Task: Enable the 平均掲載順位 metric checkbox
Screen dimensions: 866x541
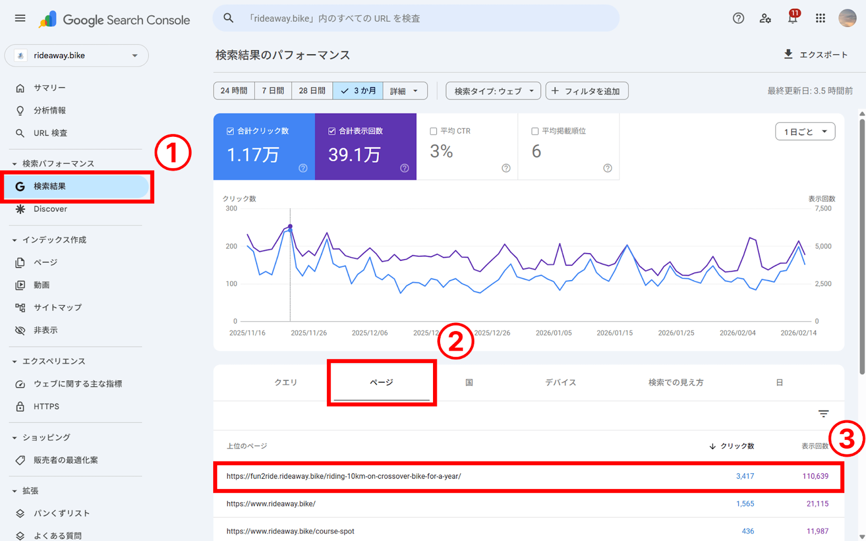Action: coord(535,130)
